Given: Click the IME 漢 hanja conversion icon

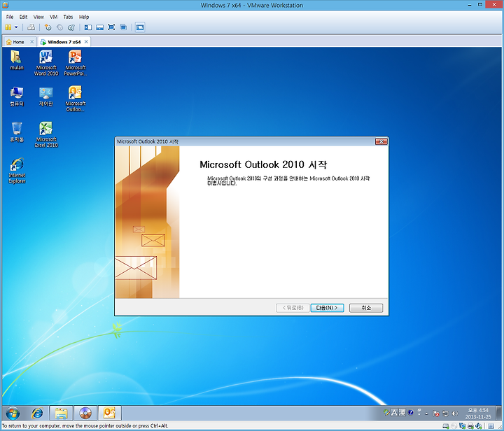Looking at the screenshot, I should pyautogui.click(x=402, y=412).
